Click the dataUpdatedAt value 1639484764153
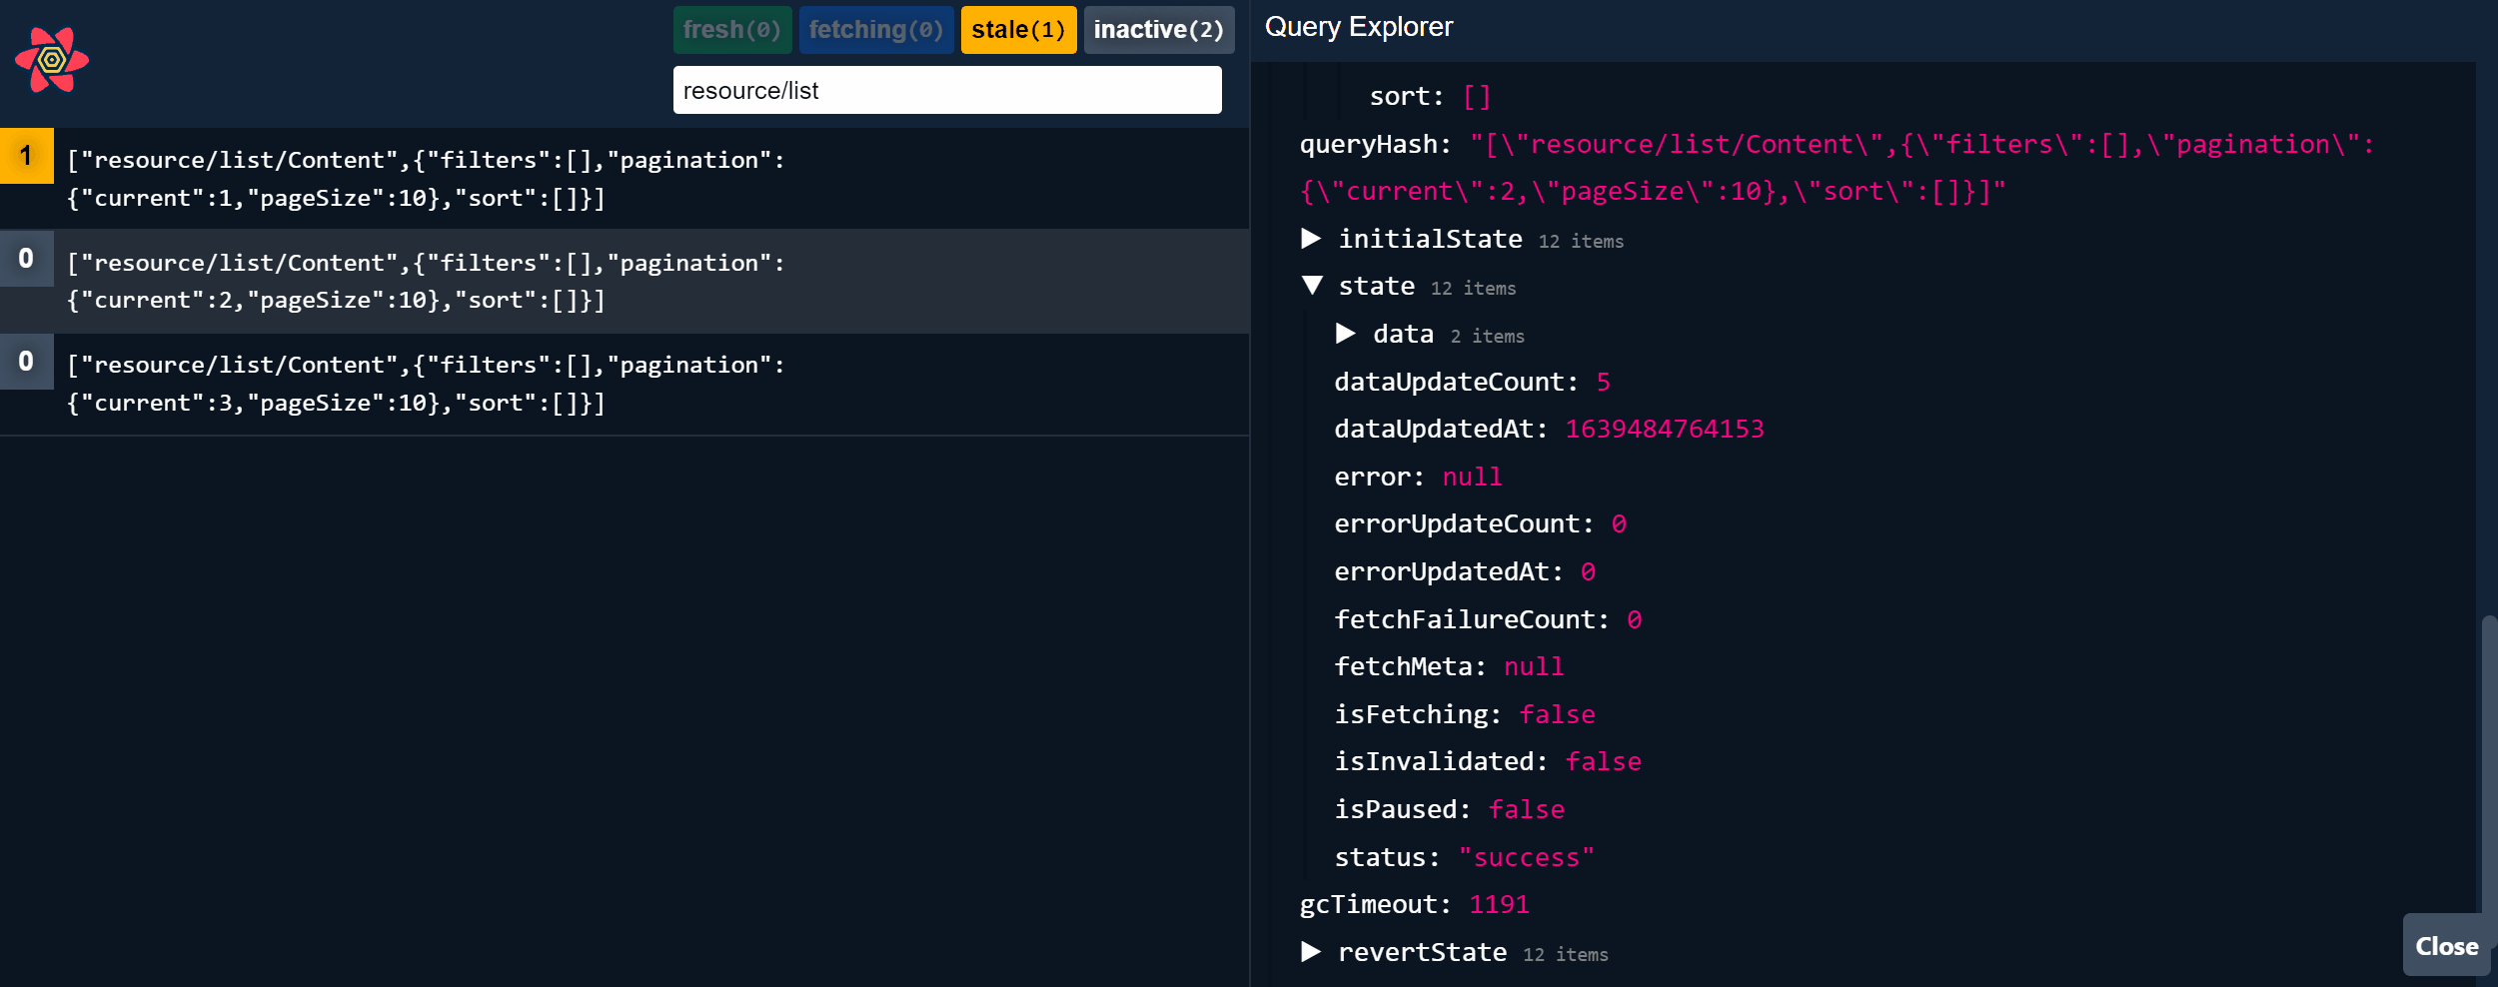Viewport: 2498px width, 987px height. coord(1665,429)
